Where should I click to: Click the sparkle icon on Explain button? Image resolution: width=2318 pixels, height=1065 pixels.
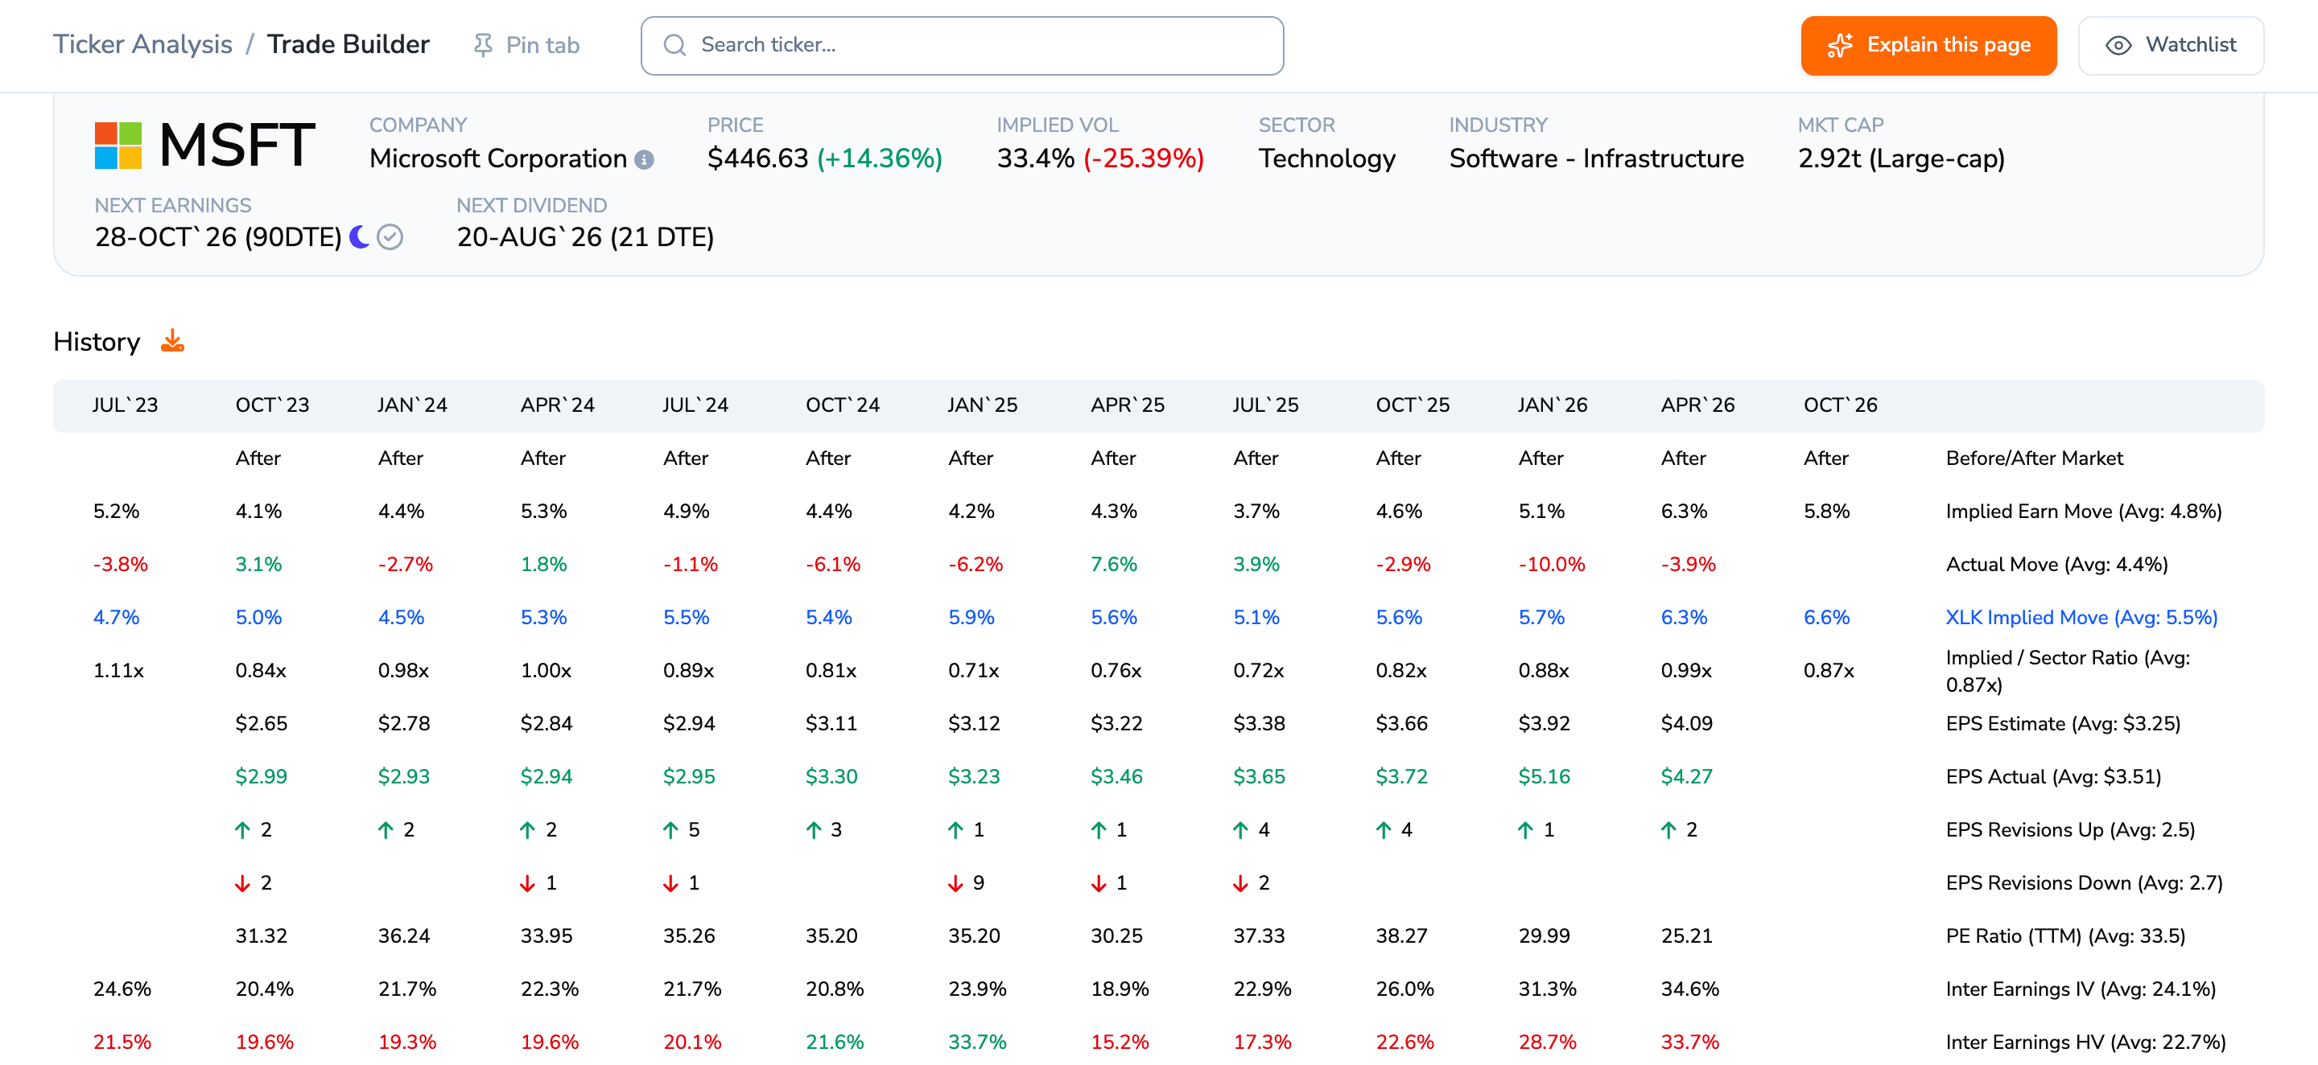coord(1840,45)
